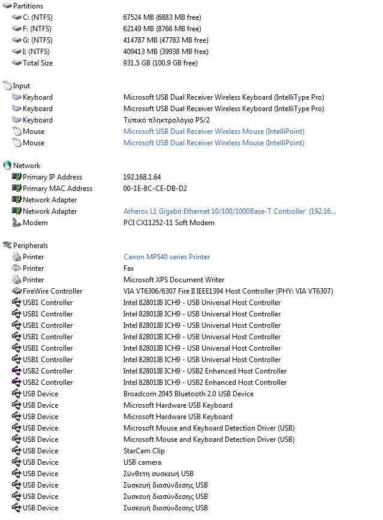383x520 pixels.
Task: Click Broadcom 2045 Bluetooth 2.0 USB Device
Action: pos(188,394)
